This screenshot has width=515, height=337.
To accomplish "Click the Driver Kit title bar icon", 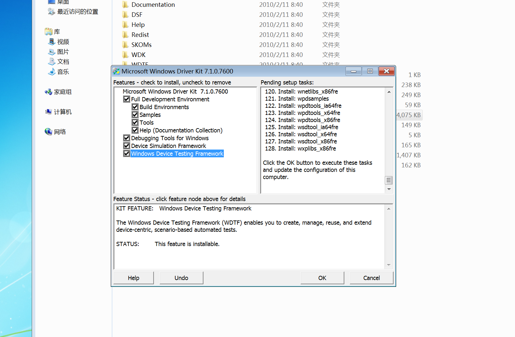I will [116, 71].
